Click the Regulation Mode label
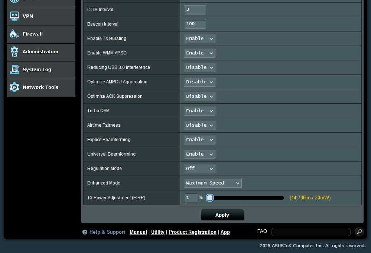Viewport: 371px width, 253px height. tap(104, 169)
